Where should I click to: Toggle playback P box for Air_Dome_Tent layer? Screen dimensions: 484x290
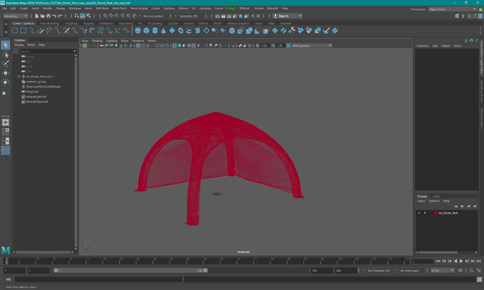425,213
